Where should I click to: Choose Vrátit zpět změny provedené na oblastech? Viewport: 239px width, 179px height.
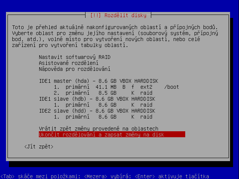pos(99,129)
